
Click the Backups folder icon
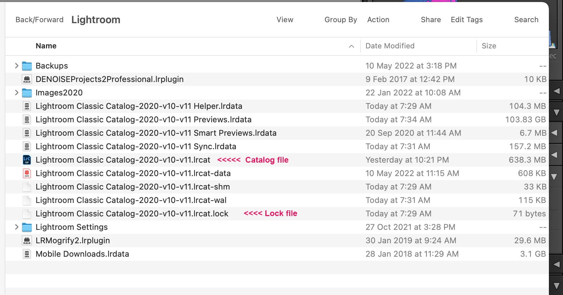pyautogui.click(x=27, y=66)
